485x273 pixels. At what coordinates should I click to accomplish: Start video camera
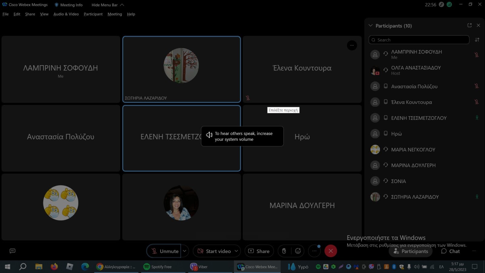[x=214, y=251]
